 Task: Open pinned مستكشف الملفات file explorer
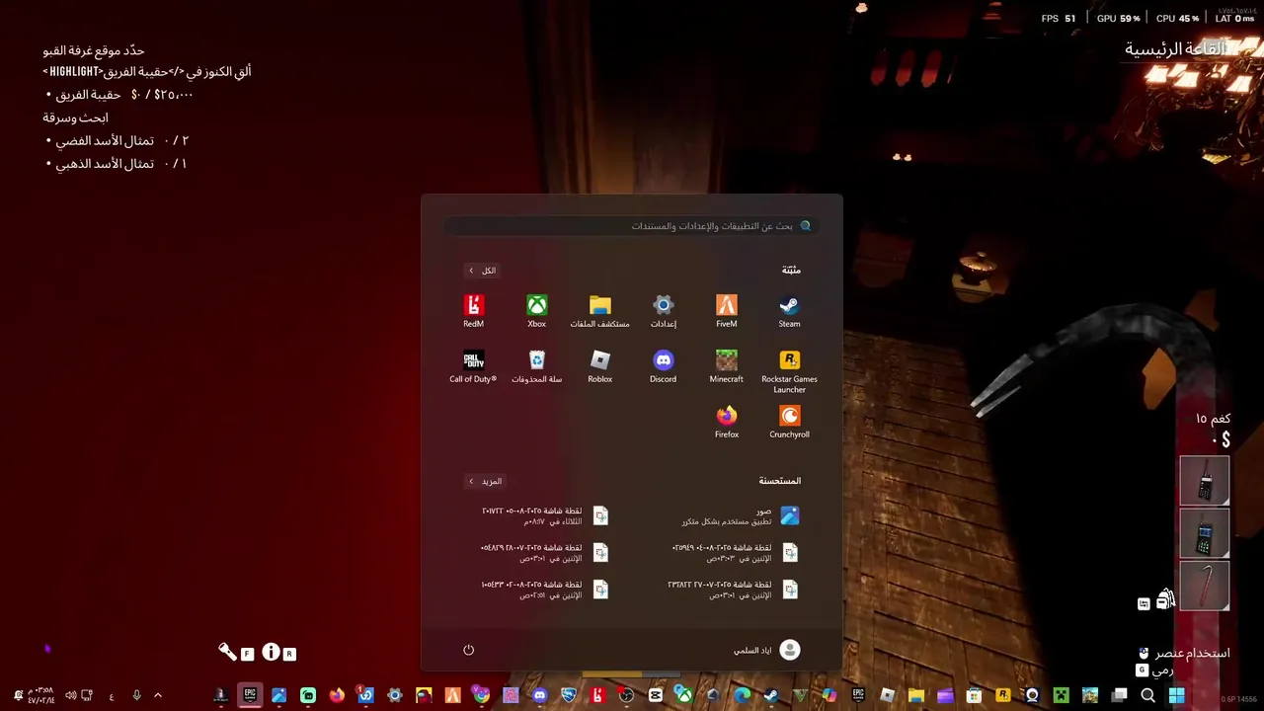pos(600,311)
